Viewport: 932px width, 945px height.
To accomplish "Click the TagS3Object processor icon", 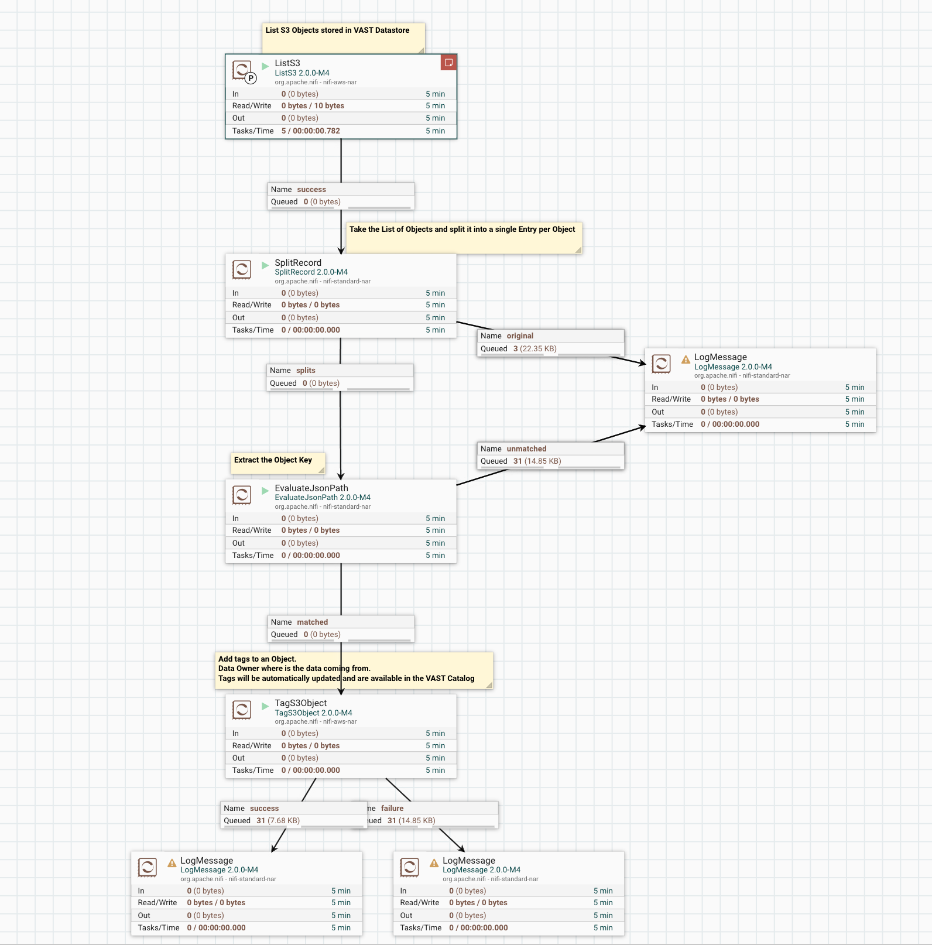I will point(242,710).
